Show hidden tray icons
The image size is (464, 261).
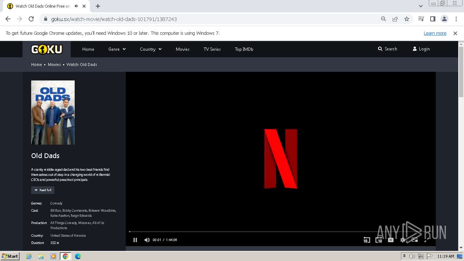coord(404,256)
